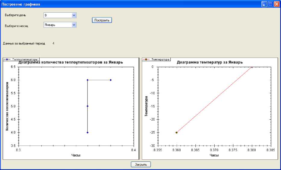The image size is (281, 170).
Task: Click the red line's top end at 0
Action: [x=252, y=67]
